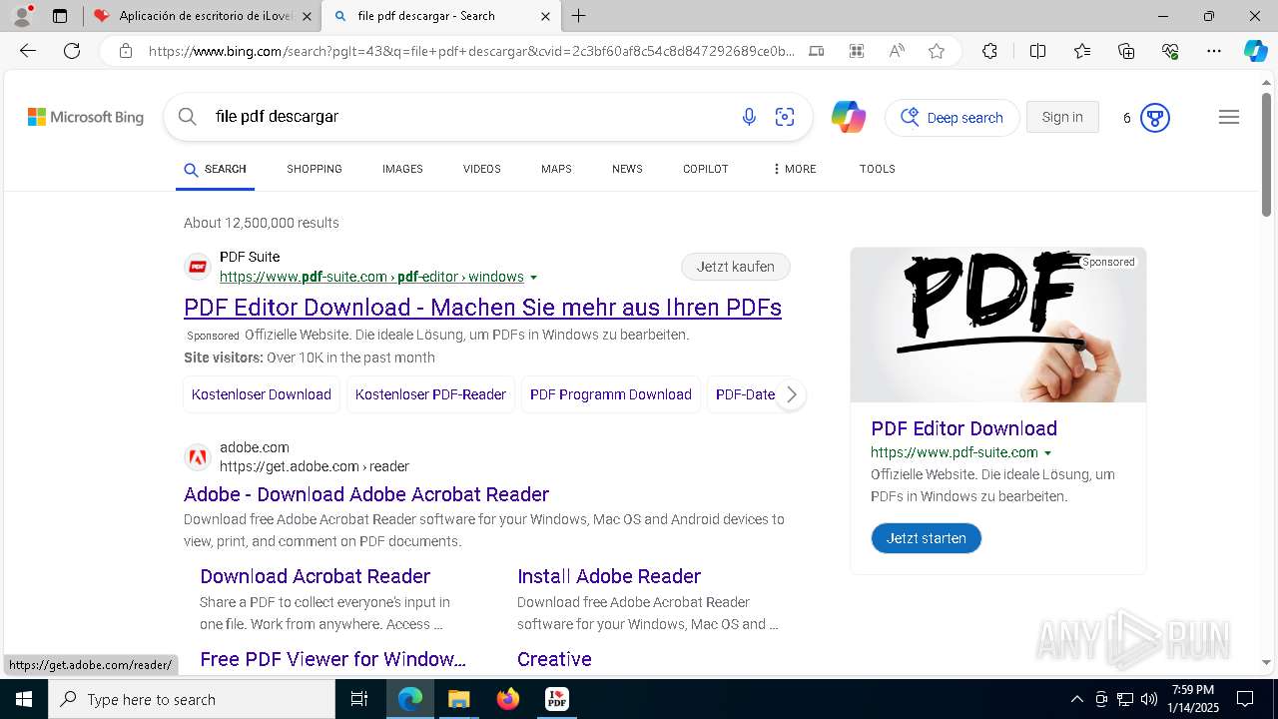Refresh the page with the reload icon
1278x719 pixels.
pos(72,51)
